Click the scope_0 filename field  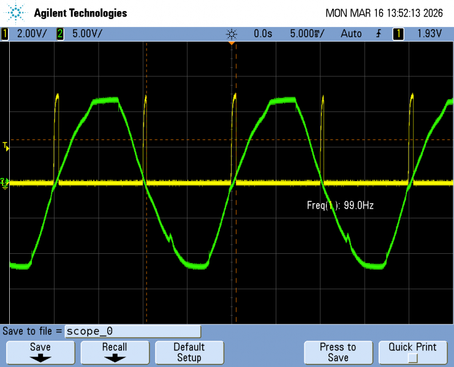tap(132, 332)
